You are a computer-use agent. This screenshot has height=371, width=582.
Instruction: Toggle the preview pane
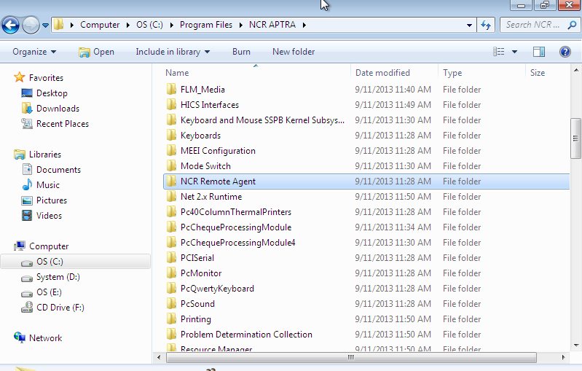click(539, 52)
